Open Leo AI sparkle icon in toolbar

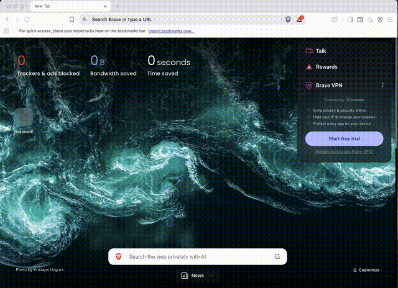pos(370,20)
